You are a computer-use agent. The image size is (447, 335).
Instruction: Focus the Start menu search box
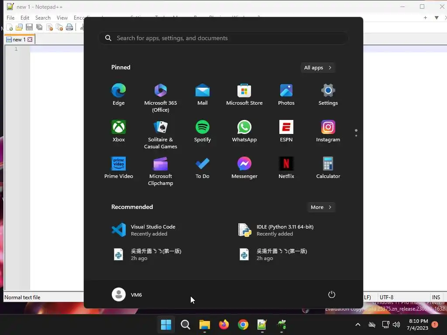pyautogui.click(x=223, y=38)
